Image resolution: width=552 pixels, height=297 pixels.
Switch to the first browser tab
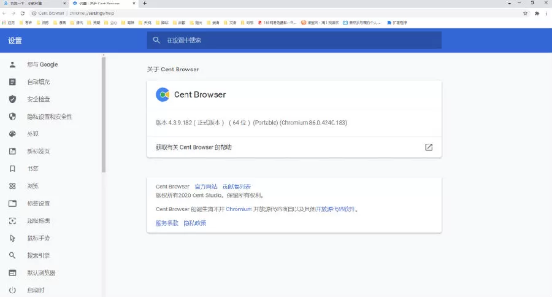[x=34, y=3]
